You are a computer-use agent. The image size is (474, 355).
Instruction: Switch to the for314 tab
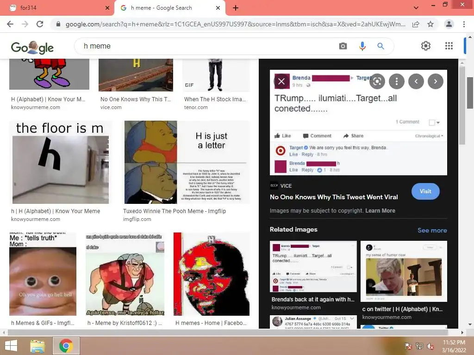pyautogui.click(x=57, y=8)
